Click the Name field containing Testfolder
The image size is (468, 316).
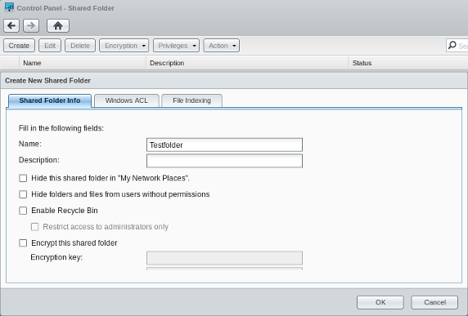click(224, 145)
